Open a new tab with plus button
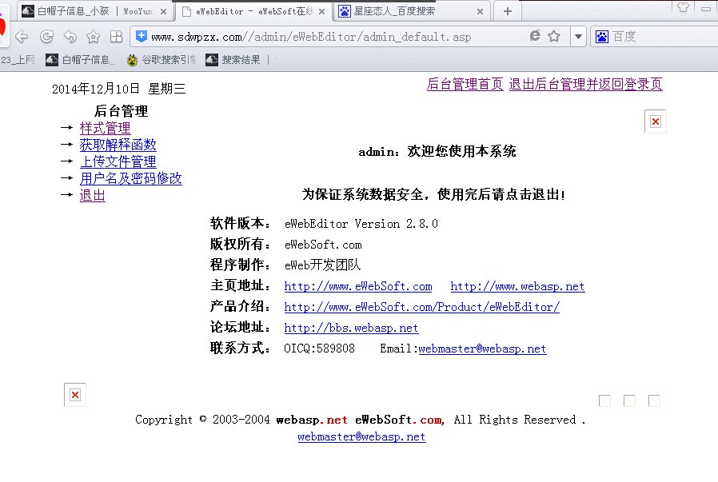This screenshot has height=482, width=718. [508, 11]
